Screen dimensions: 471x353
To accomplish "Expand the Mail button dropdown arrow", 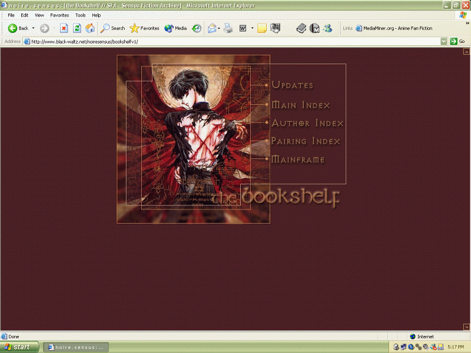I will (x=218, y=28).
